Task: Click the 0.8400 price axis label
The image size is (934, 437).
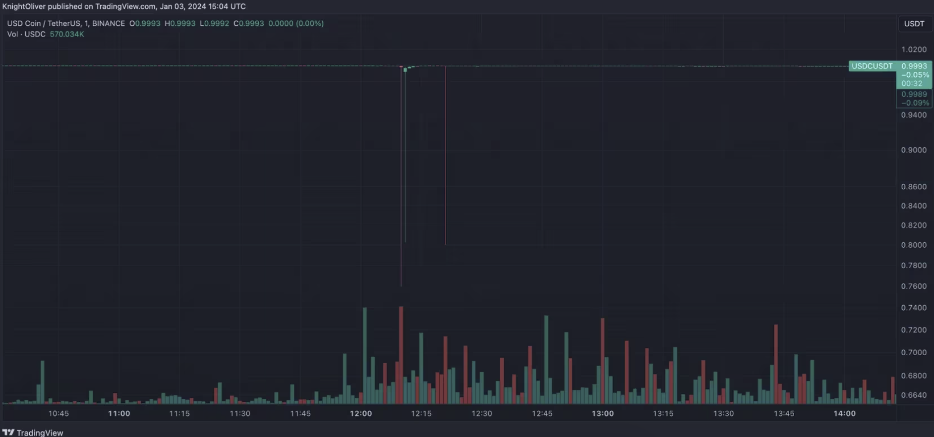Action: 914,206
